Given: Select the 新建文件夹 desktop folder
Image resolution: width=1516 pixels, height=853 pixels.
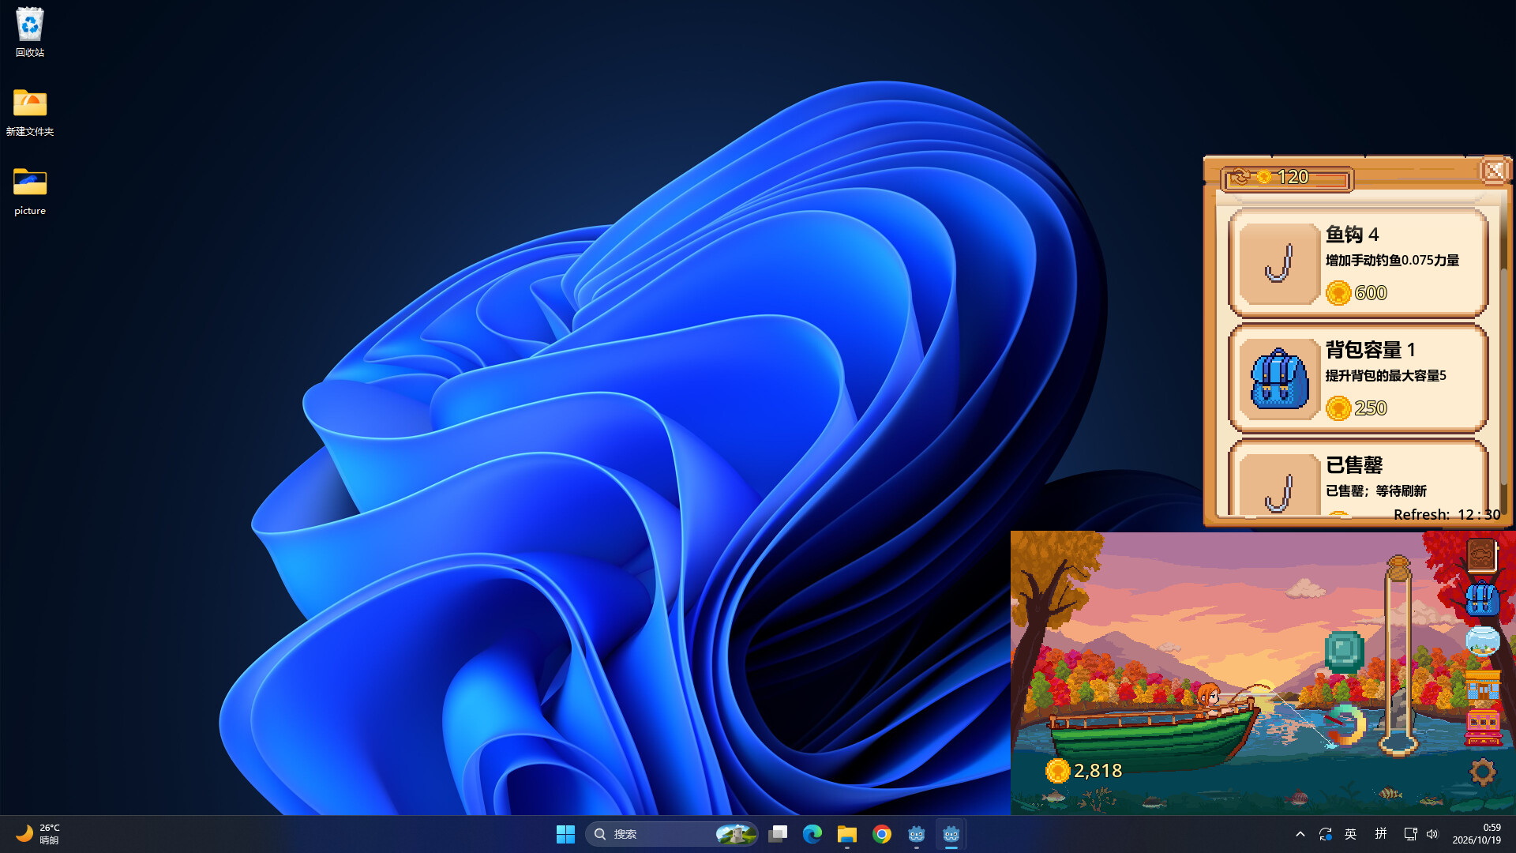Looking at the screenshot, I should tap(30, 111).
